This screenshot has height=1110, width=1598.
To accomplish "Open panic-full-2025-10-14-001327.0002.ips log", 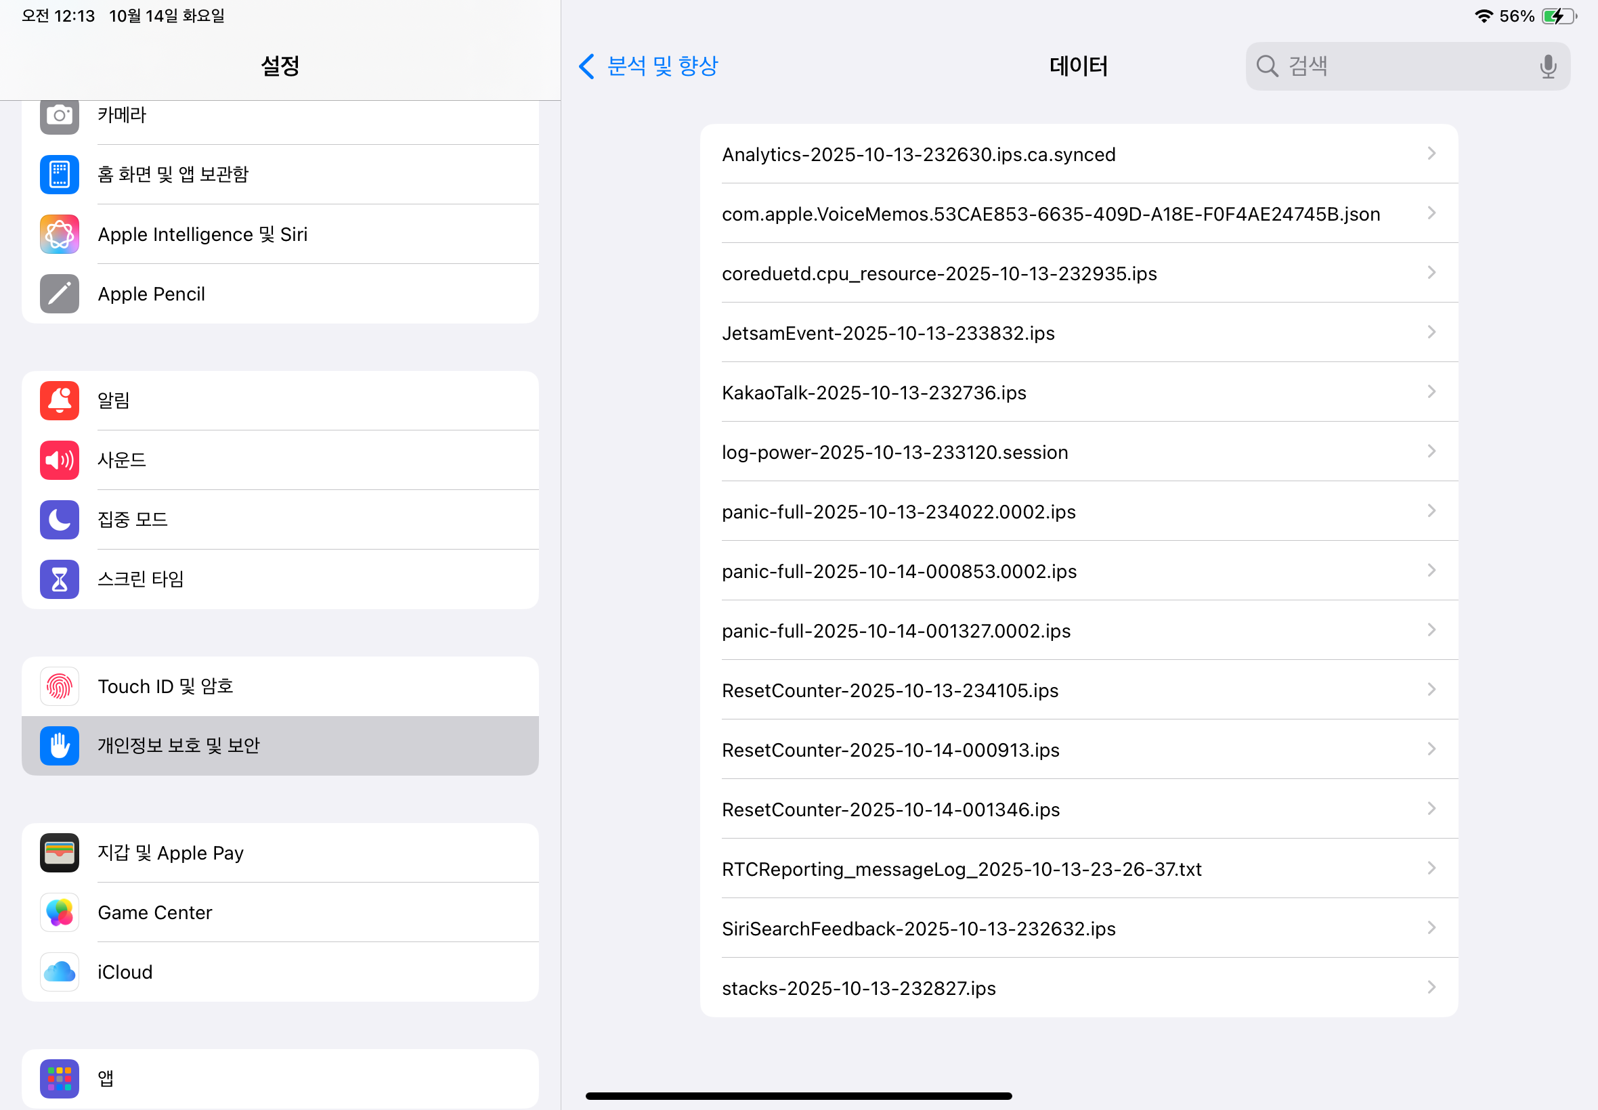I will [x=896, y=631].
